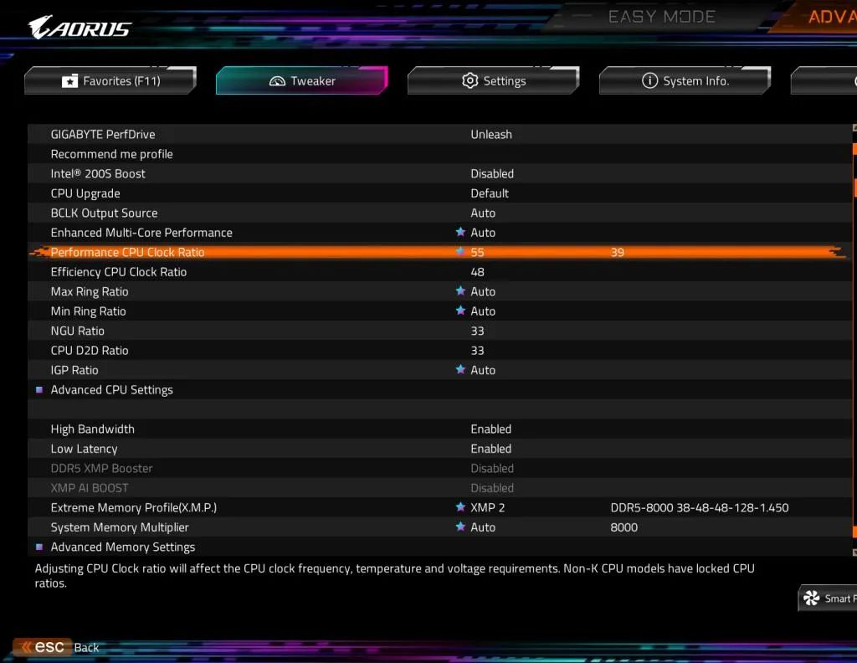
Task: Click the greyed XMP AI BOOST row
Action: tap(440, 488)
